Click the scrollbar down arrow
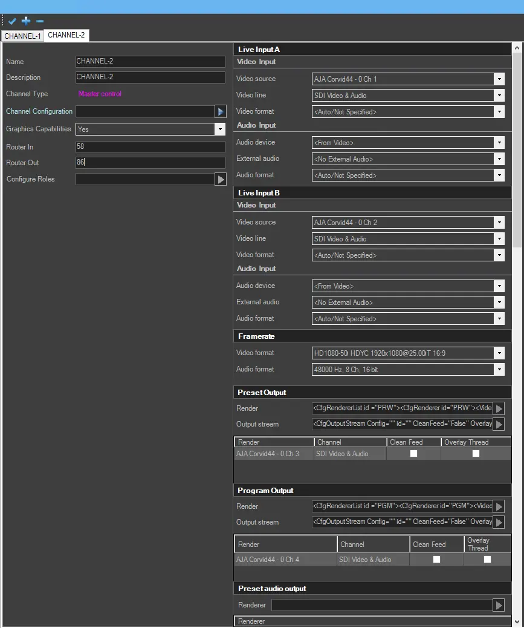The image size is (524, 628). [517, 621]
